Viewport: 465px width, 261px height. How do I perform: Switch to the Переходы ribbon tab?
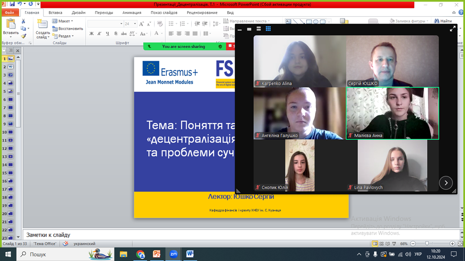coord(104,12)
